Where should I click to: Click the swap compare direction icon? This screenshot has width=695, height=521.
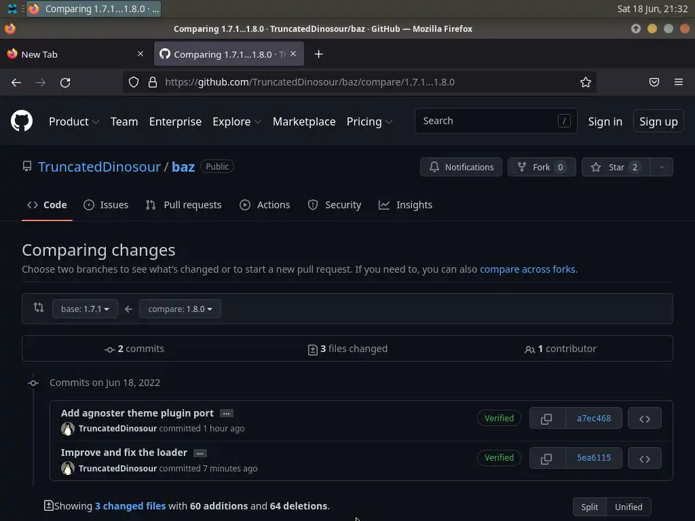[x=39, y=307]
